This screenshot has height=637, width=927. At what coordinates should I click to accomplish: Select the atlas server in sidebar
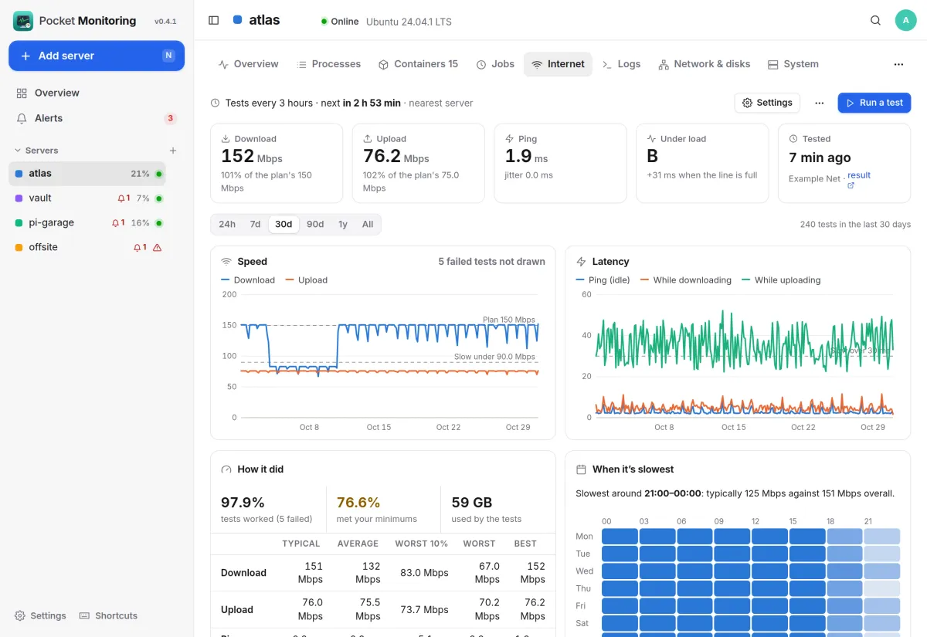click(87, 174)
